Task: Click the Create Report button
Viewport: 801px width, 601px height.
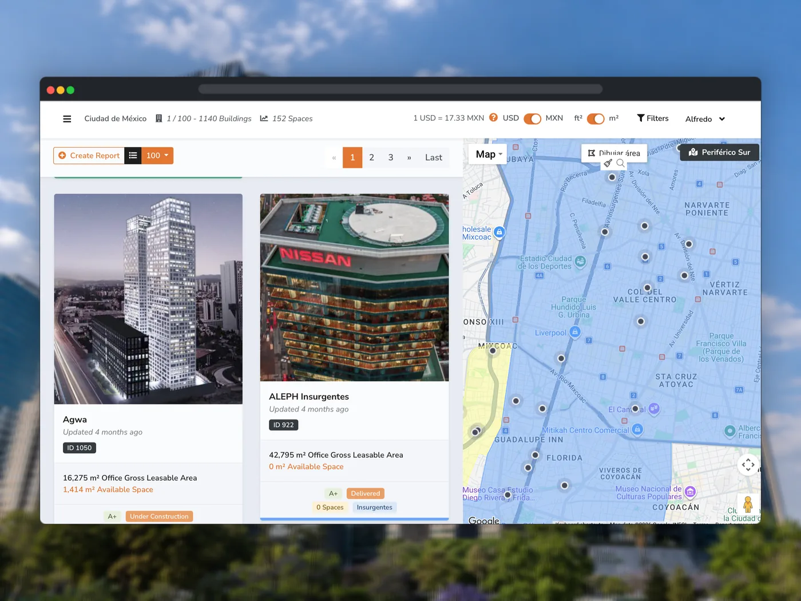Action: coord(89,155)
